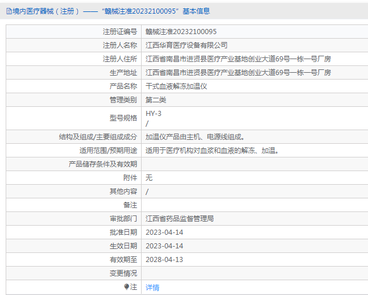Click the 审批部门 label
This screenshot has height=295, width=368.
[123, 219]
